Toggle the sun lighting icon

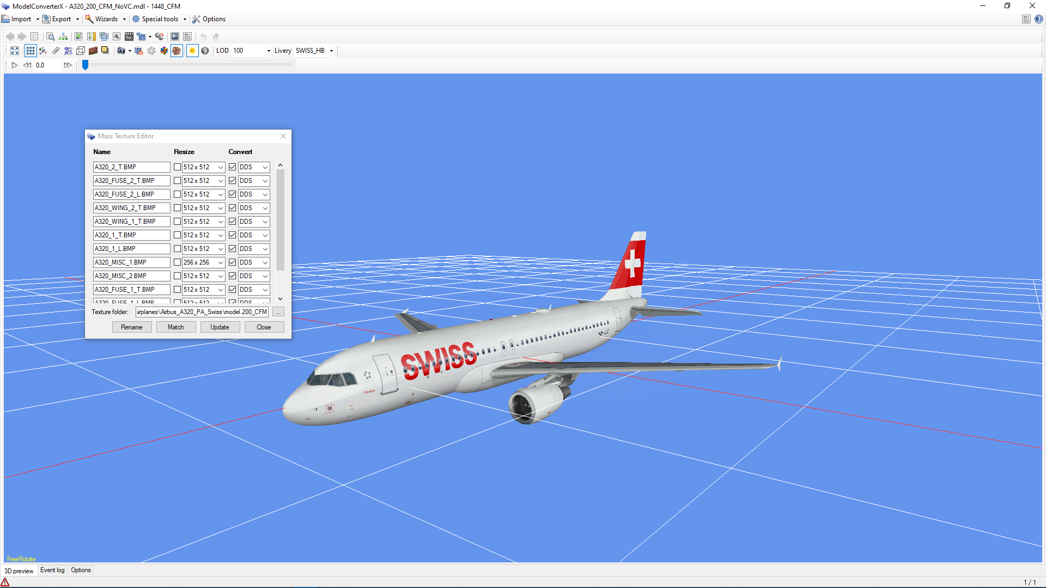coord(192,51)
